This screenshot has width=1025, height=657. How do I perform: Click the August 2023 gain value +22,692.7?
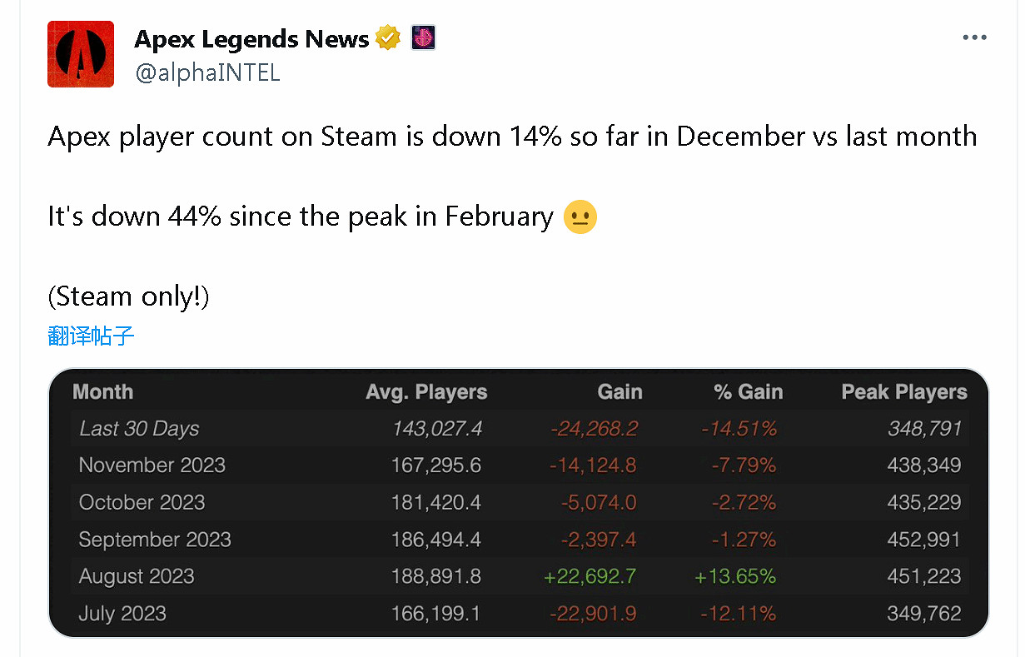(590, 575)
